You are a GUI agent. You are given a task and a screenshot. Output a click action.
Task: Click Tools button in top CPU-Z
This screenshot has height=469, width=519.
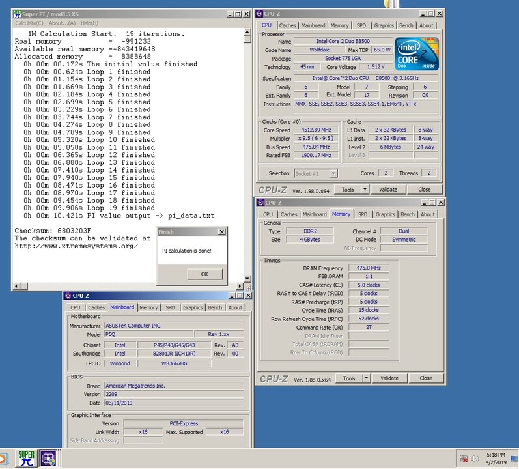click(x=347, y=190)
